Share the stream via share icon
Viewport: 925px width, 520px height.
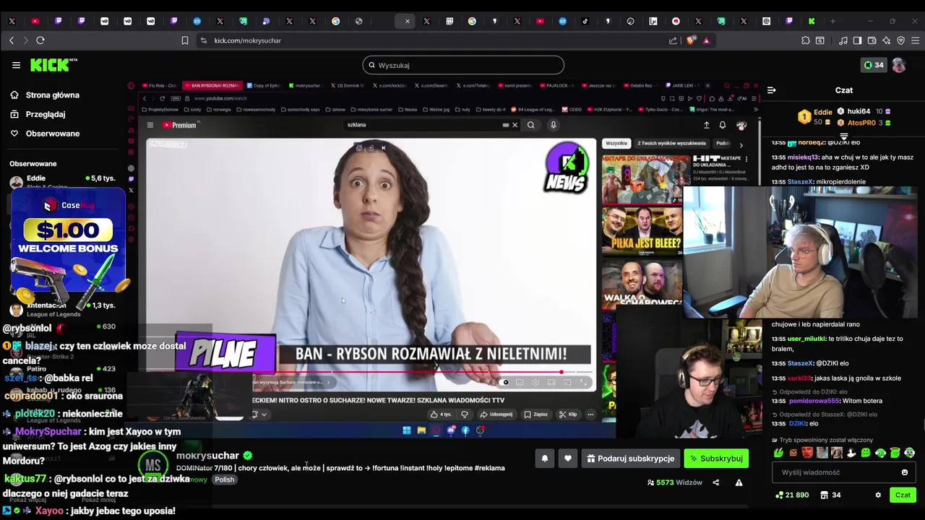pos(716,482)
